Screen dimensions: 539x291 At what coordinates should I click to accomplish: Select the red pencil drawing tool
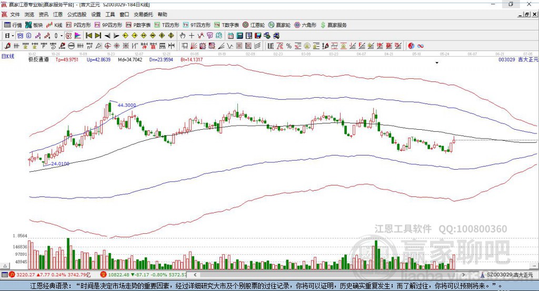click(7, 46)
